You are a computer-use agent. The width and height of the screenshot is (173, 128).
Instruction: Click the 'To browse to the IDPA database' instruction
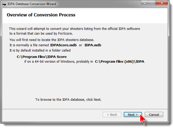(x=68, y=100)
